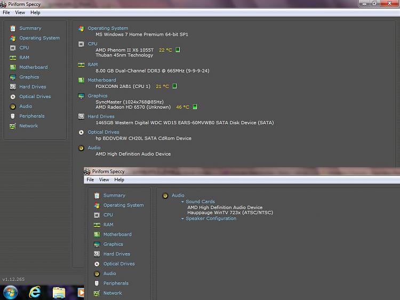Open the Help menu in the top Speccy window
Screen dimensions: 400x300
click(x=35, y=12)
